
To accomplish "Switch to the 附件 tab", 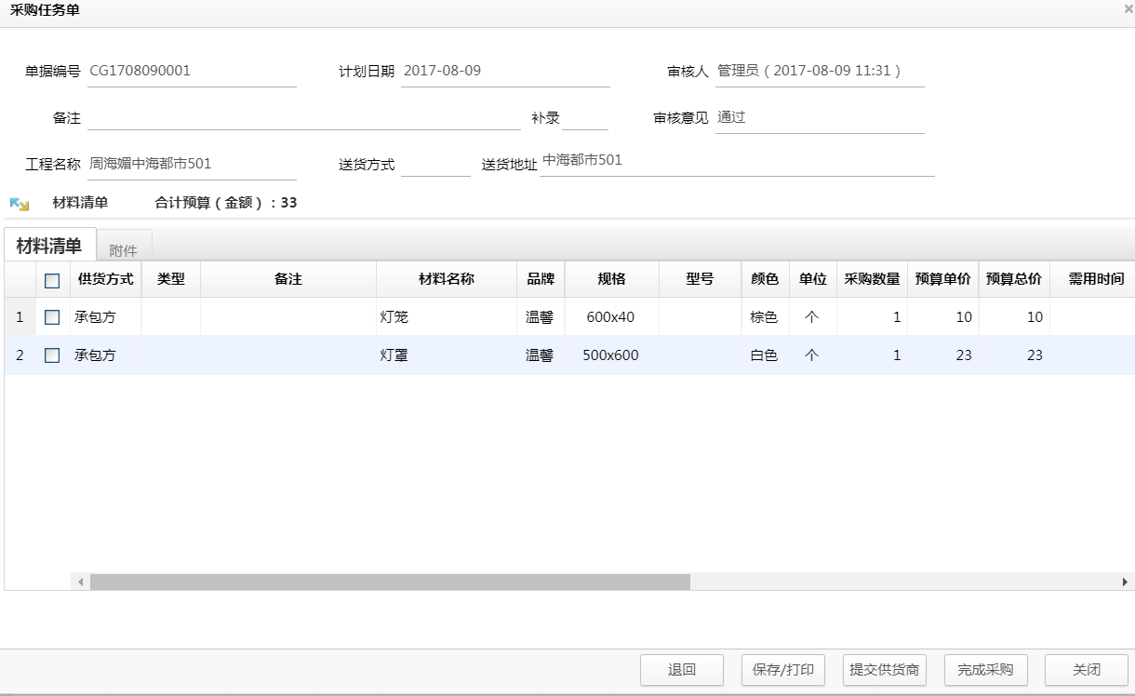I will coord(123,250).
